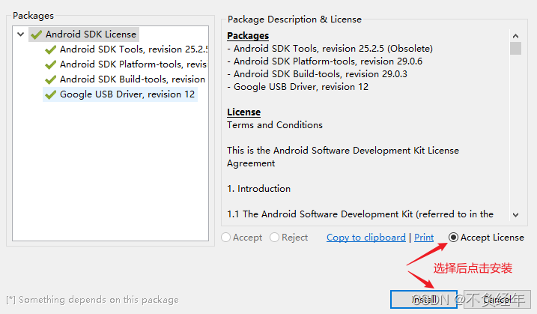537x314 pixels.
Task: Copy license text to clipboard link
Action: [365, 238]
